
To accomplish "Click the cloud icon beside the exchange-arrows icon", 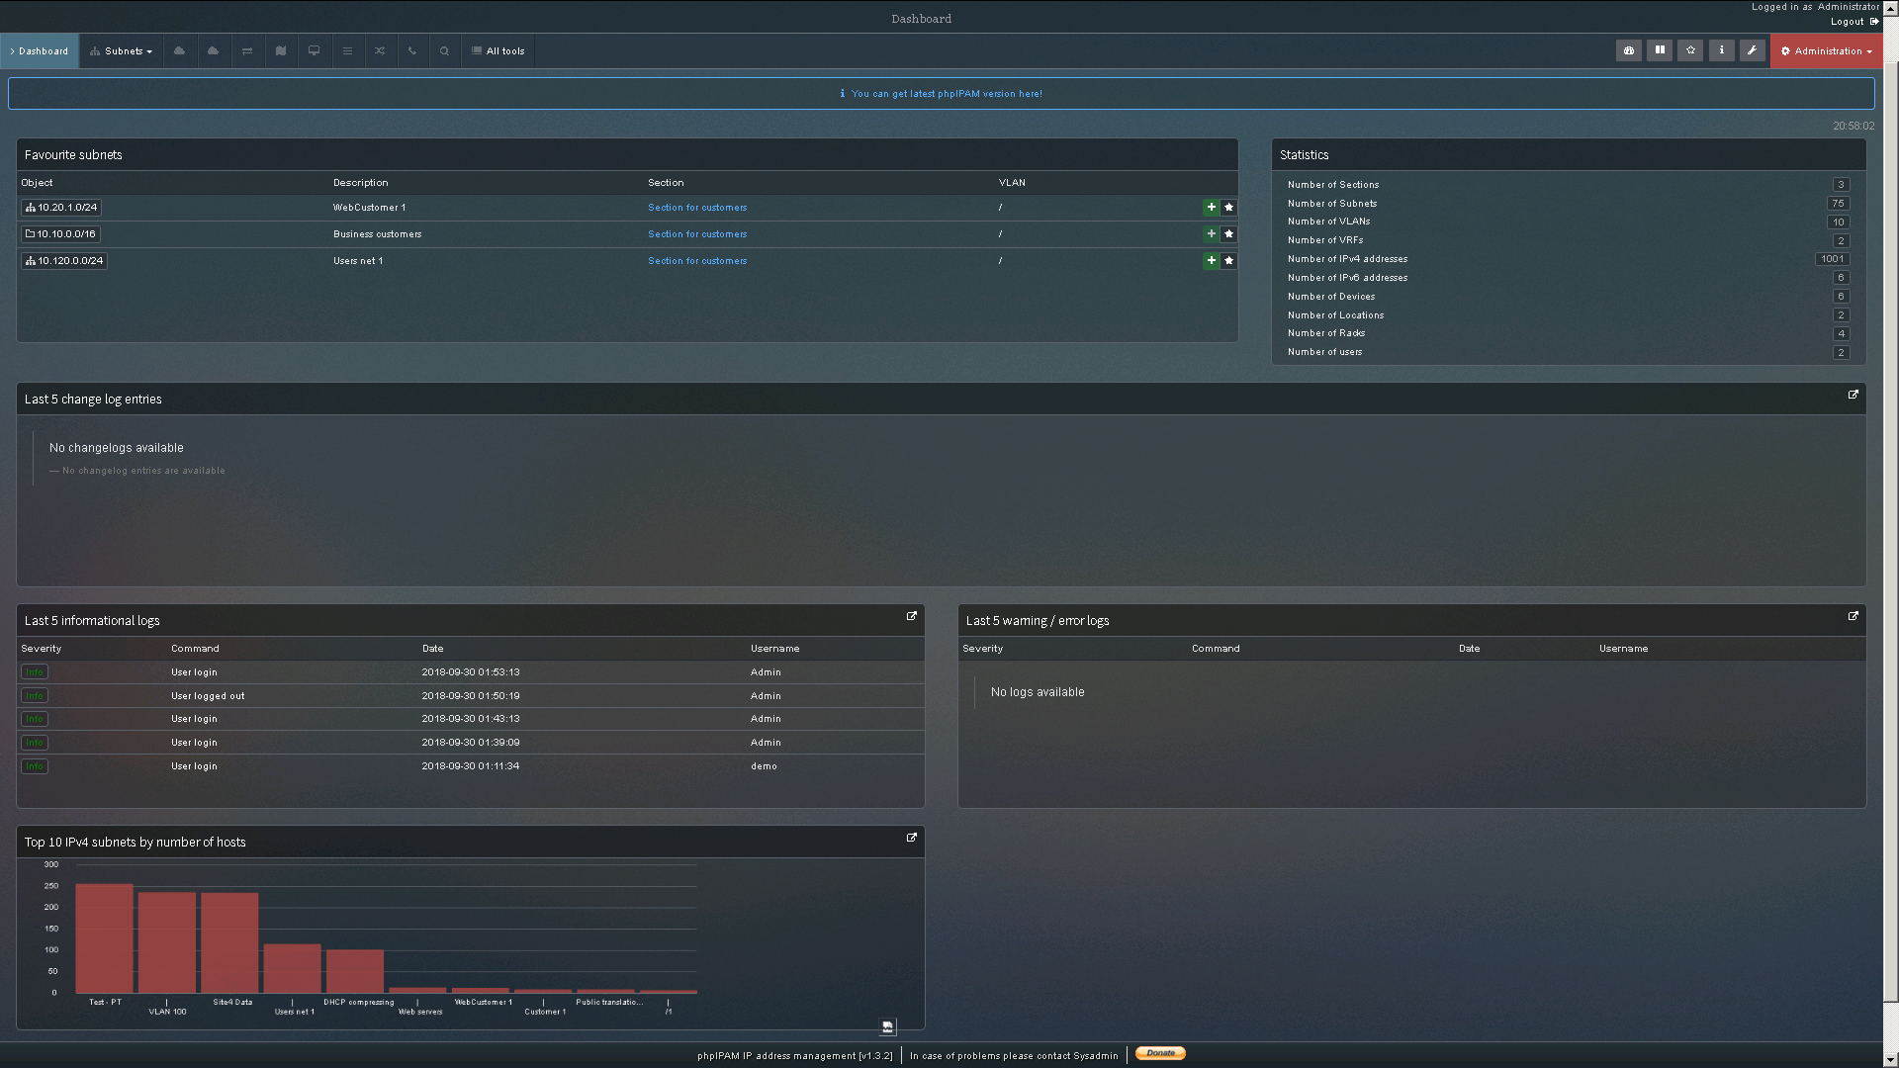I will coord(213,51).
